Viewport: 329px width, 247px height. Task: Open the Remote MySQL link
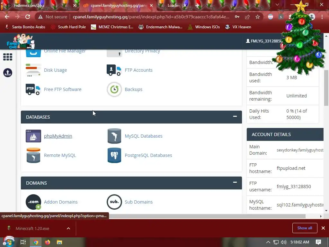[x=60, y=155]
